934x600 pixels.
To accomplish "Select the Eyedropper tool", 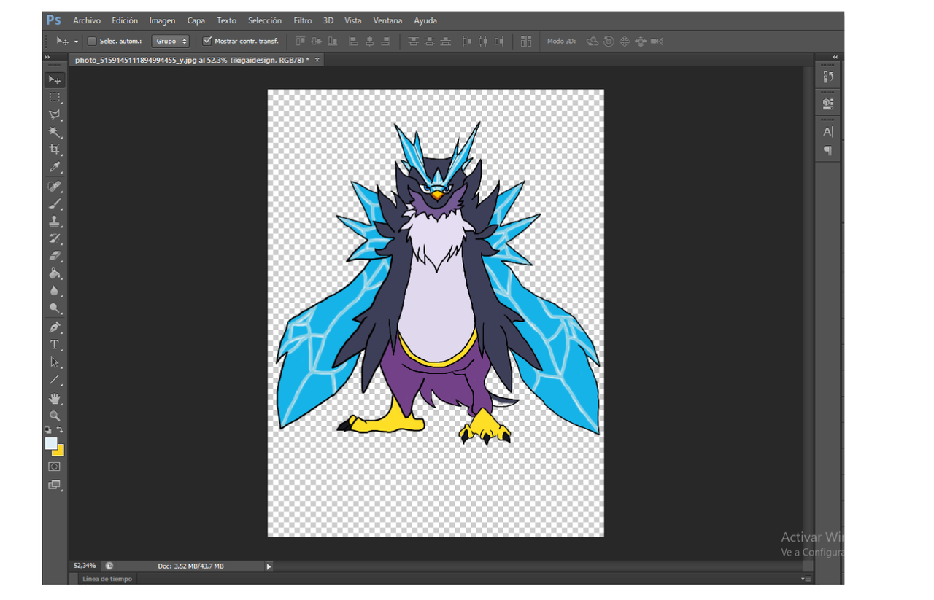I will tap(55, 167).
